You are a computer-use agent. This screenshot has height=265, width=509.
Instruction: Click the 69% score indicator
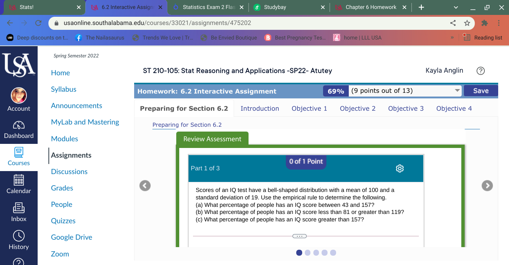tap(335, 90)
